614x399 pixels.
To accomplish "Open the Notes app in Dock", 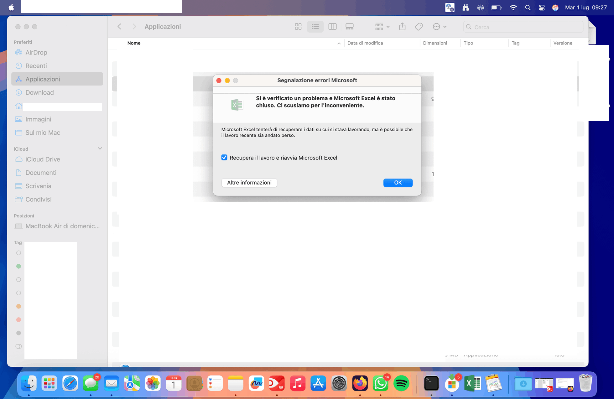I will (236, 383).
